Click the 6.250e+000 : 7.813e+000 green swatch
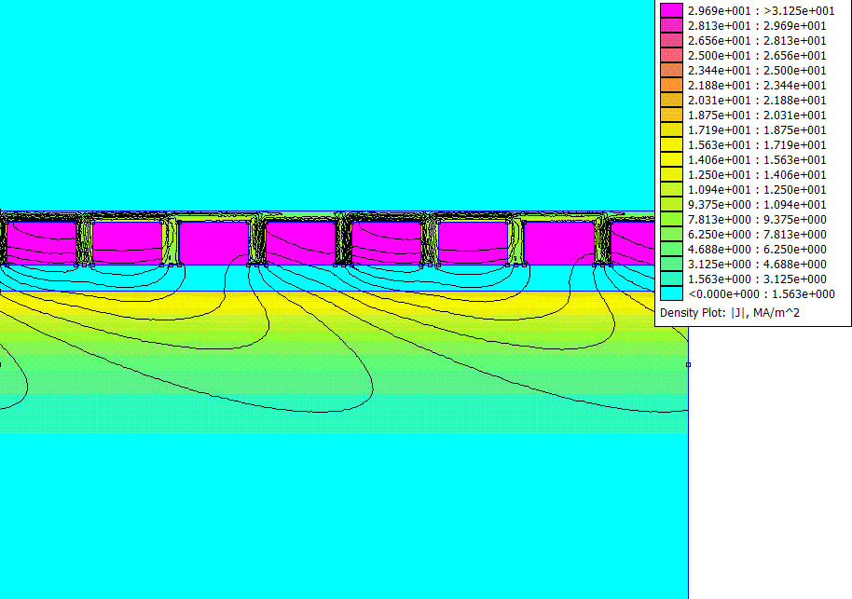 point(671,234)
